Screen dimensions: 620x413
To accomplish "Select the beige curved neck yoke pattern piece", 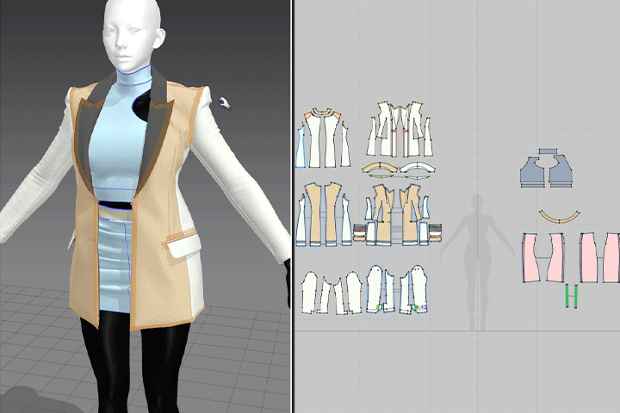I will (x=324, y=112).
